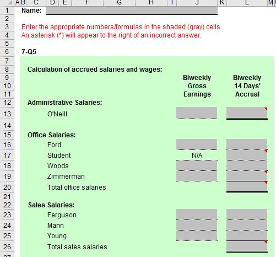276x257 pixels.
Task: Select row header 17
Action: click(7, 156)
